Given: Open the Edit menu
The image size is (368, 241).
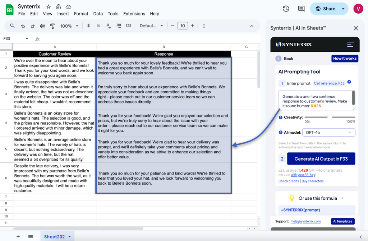Looking at the screenshot, I should [x=34, y=14].
